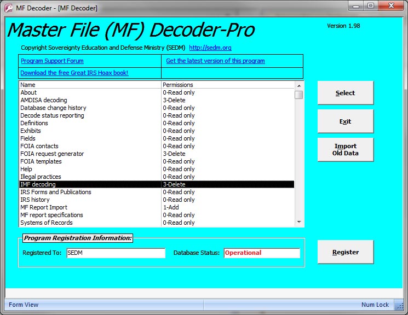Select the Exhibits row
The width and height of the screenshot is (408, 315).
(x=157, y=131)
